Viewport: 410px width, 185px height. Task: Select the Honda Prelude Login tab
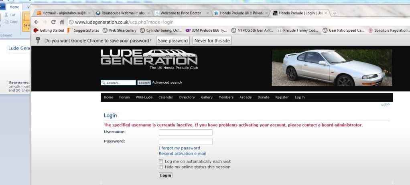(301, 13)
